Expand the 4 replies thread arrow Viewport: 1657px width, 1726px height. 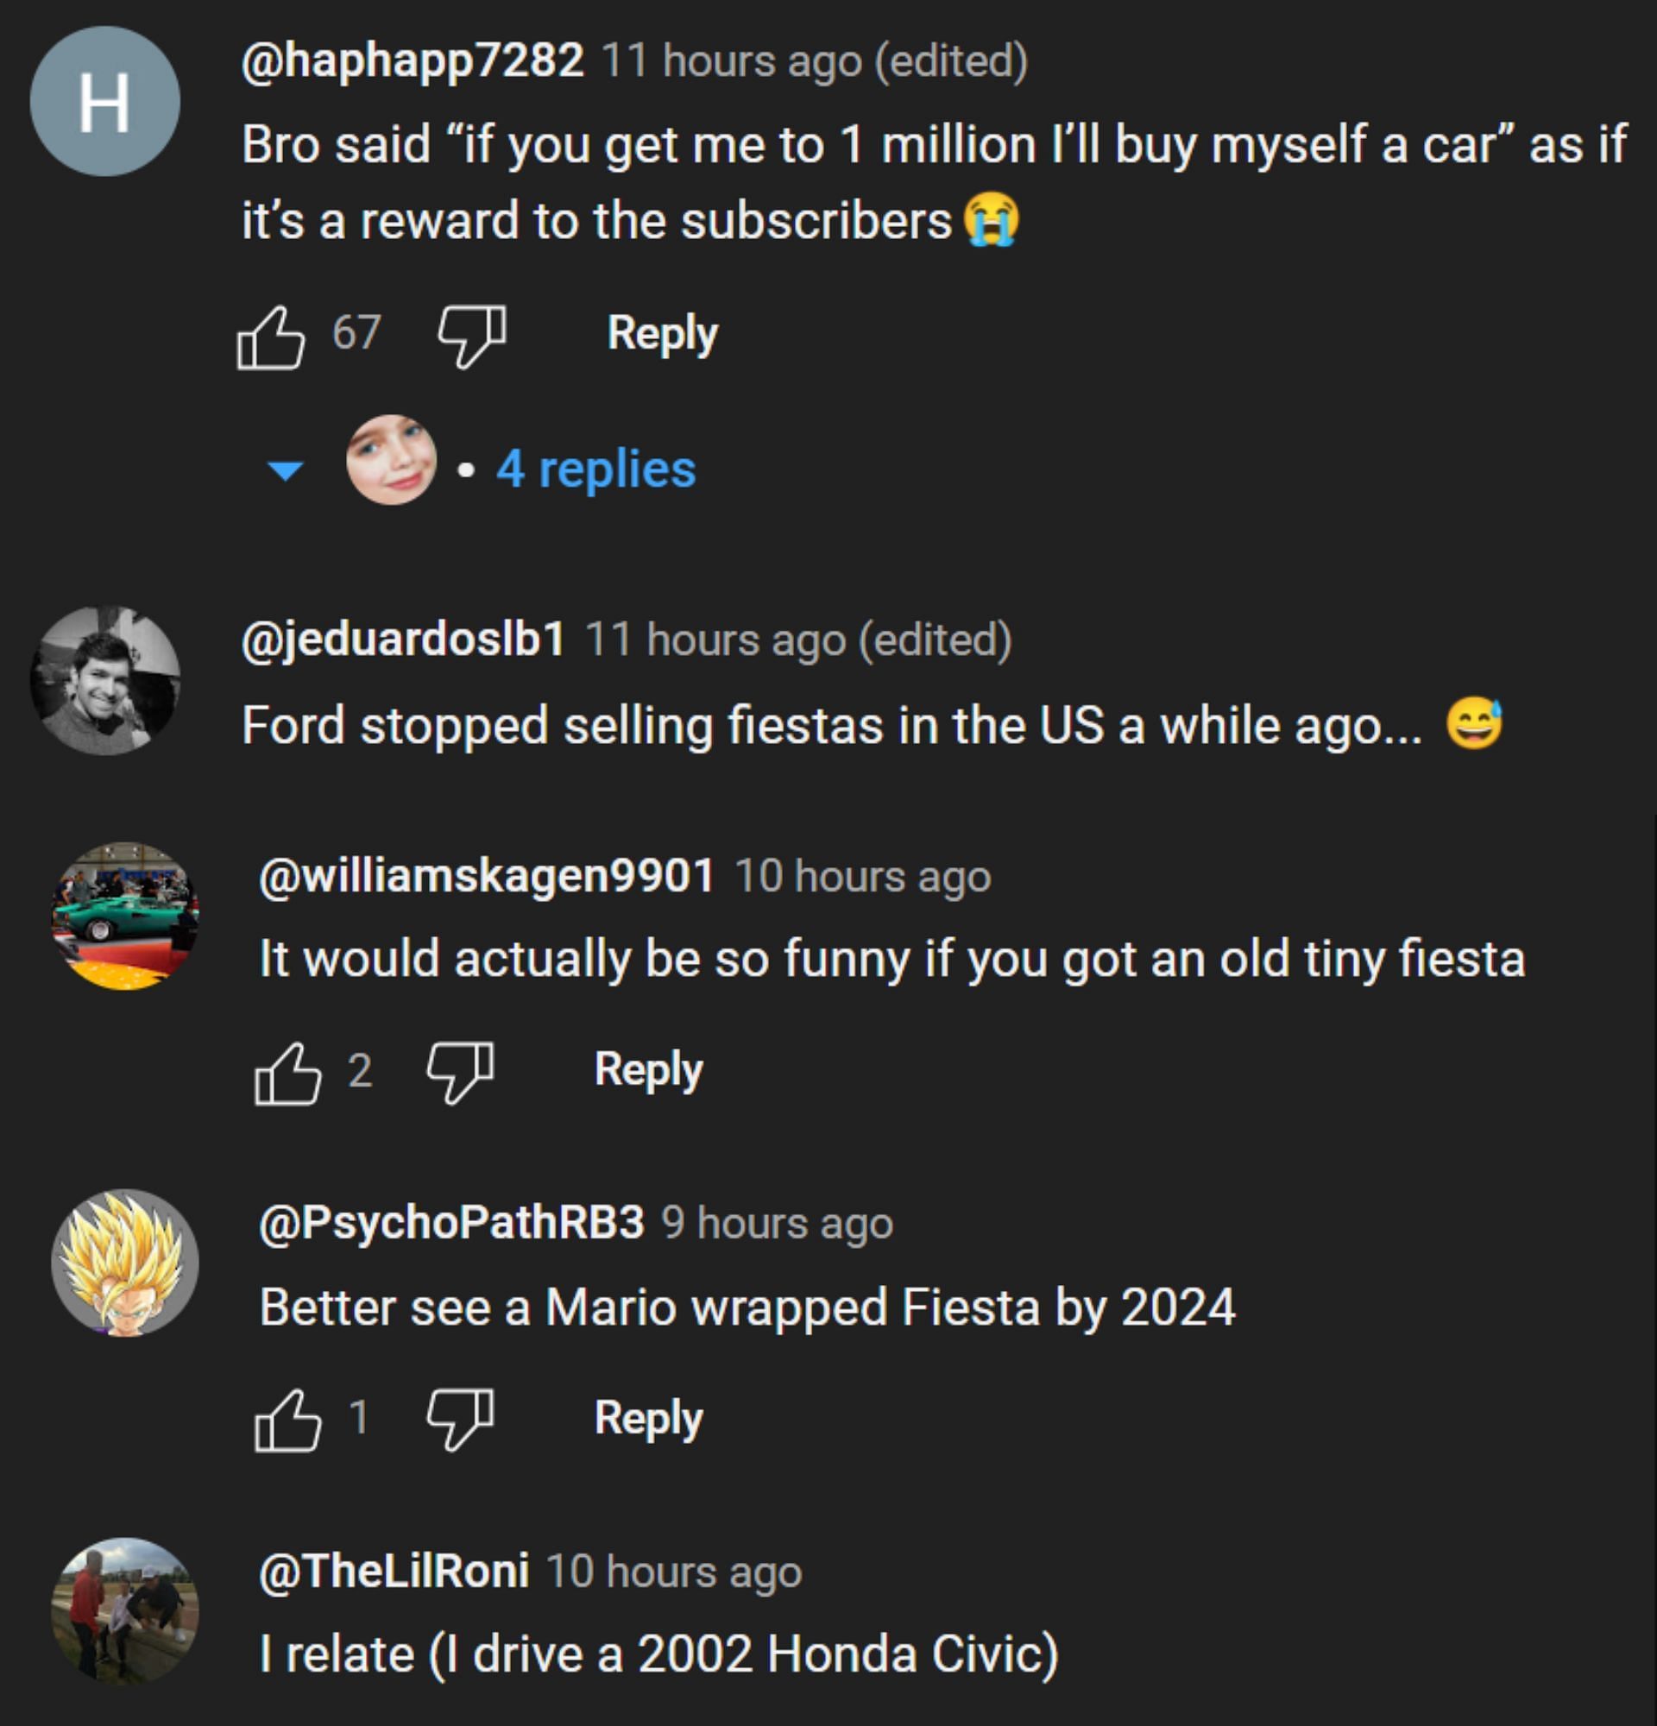tap(285, 470)
